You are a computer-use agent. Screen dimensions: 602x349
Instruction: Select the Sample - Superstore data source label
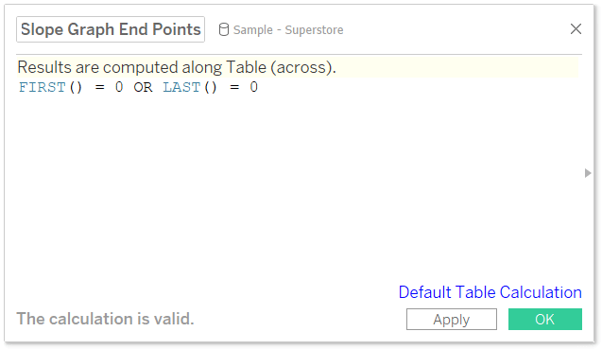tap(288, 30)
